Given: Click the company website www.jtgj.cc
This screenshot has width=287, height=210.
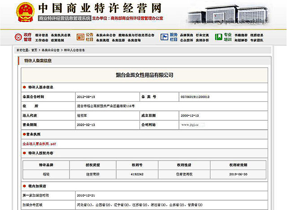Looking at the screenshot, I should tap(190, 125).
